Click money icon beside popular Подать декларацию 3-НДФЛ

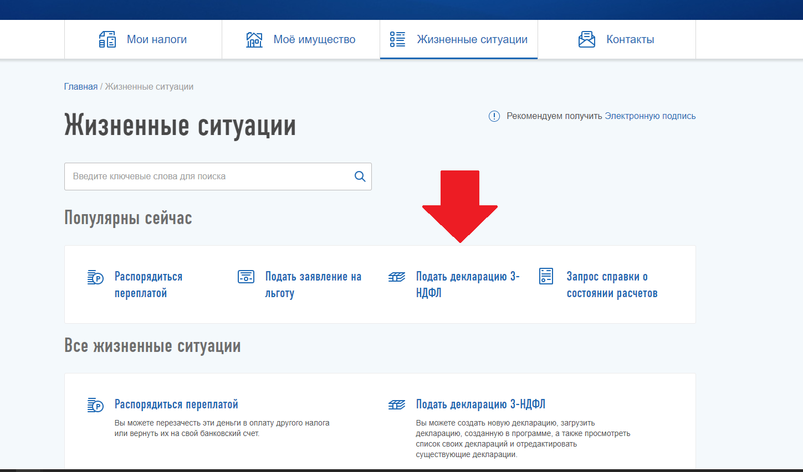397,277
